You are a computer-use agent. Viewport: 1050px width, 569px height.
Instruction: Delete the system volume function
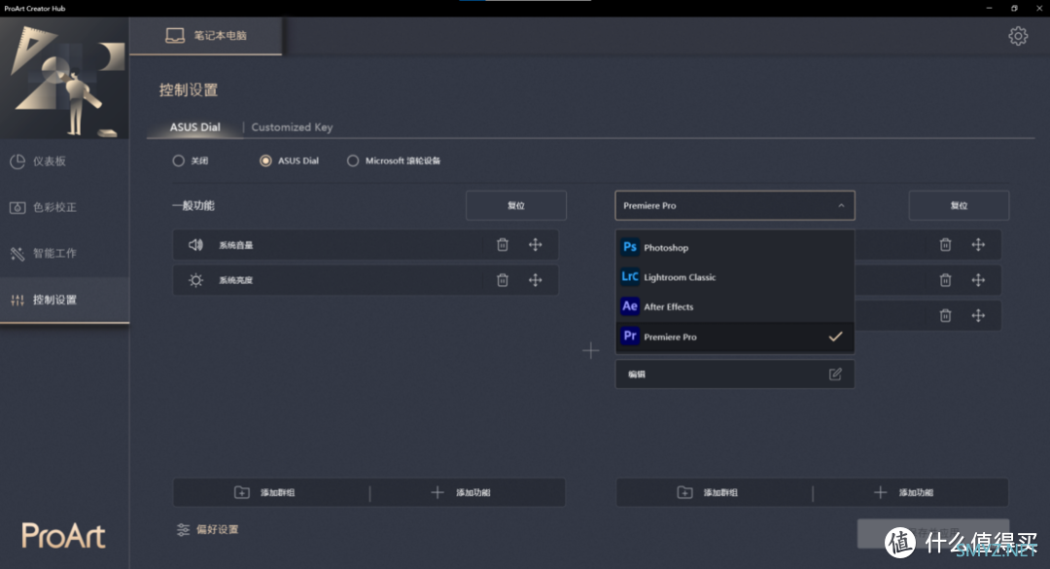(x=503, y=245)
